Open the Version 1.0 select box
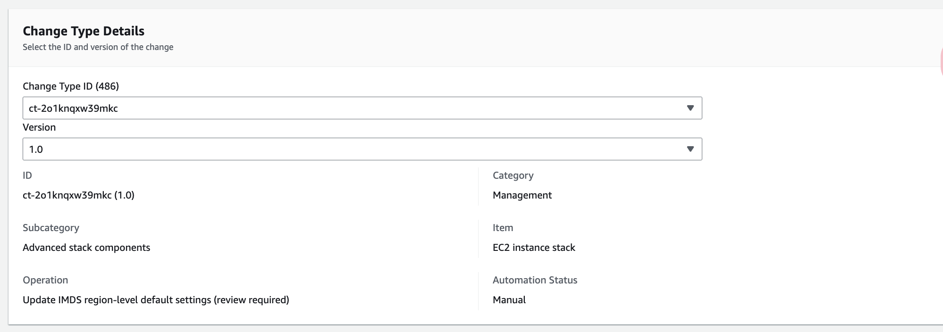 click(x=354, y=149)
